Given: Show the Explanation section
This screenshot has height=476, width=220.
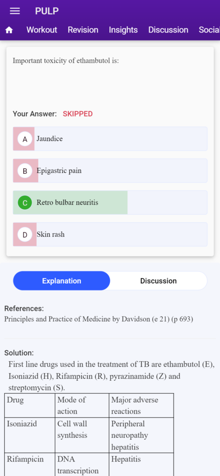Looking at the screenshot, I should 62,281.
